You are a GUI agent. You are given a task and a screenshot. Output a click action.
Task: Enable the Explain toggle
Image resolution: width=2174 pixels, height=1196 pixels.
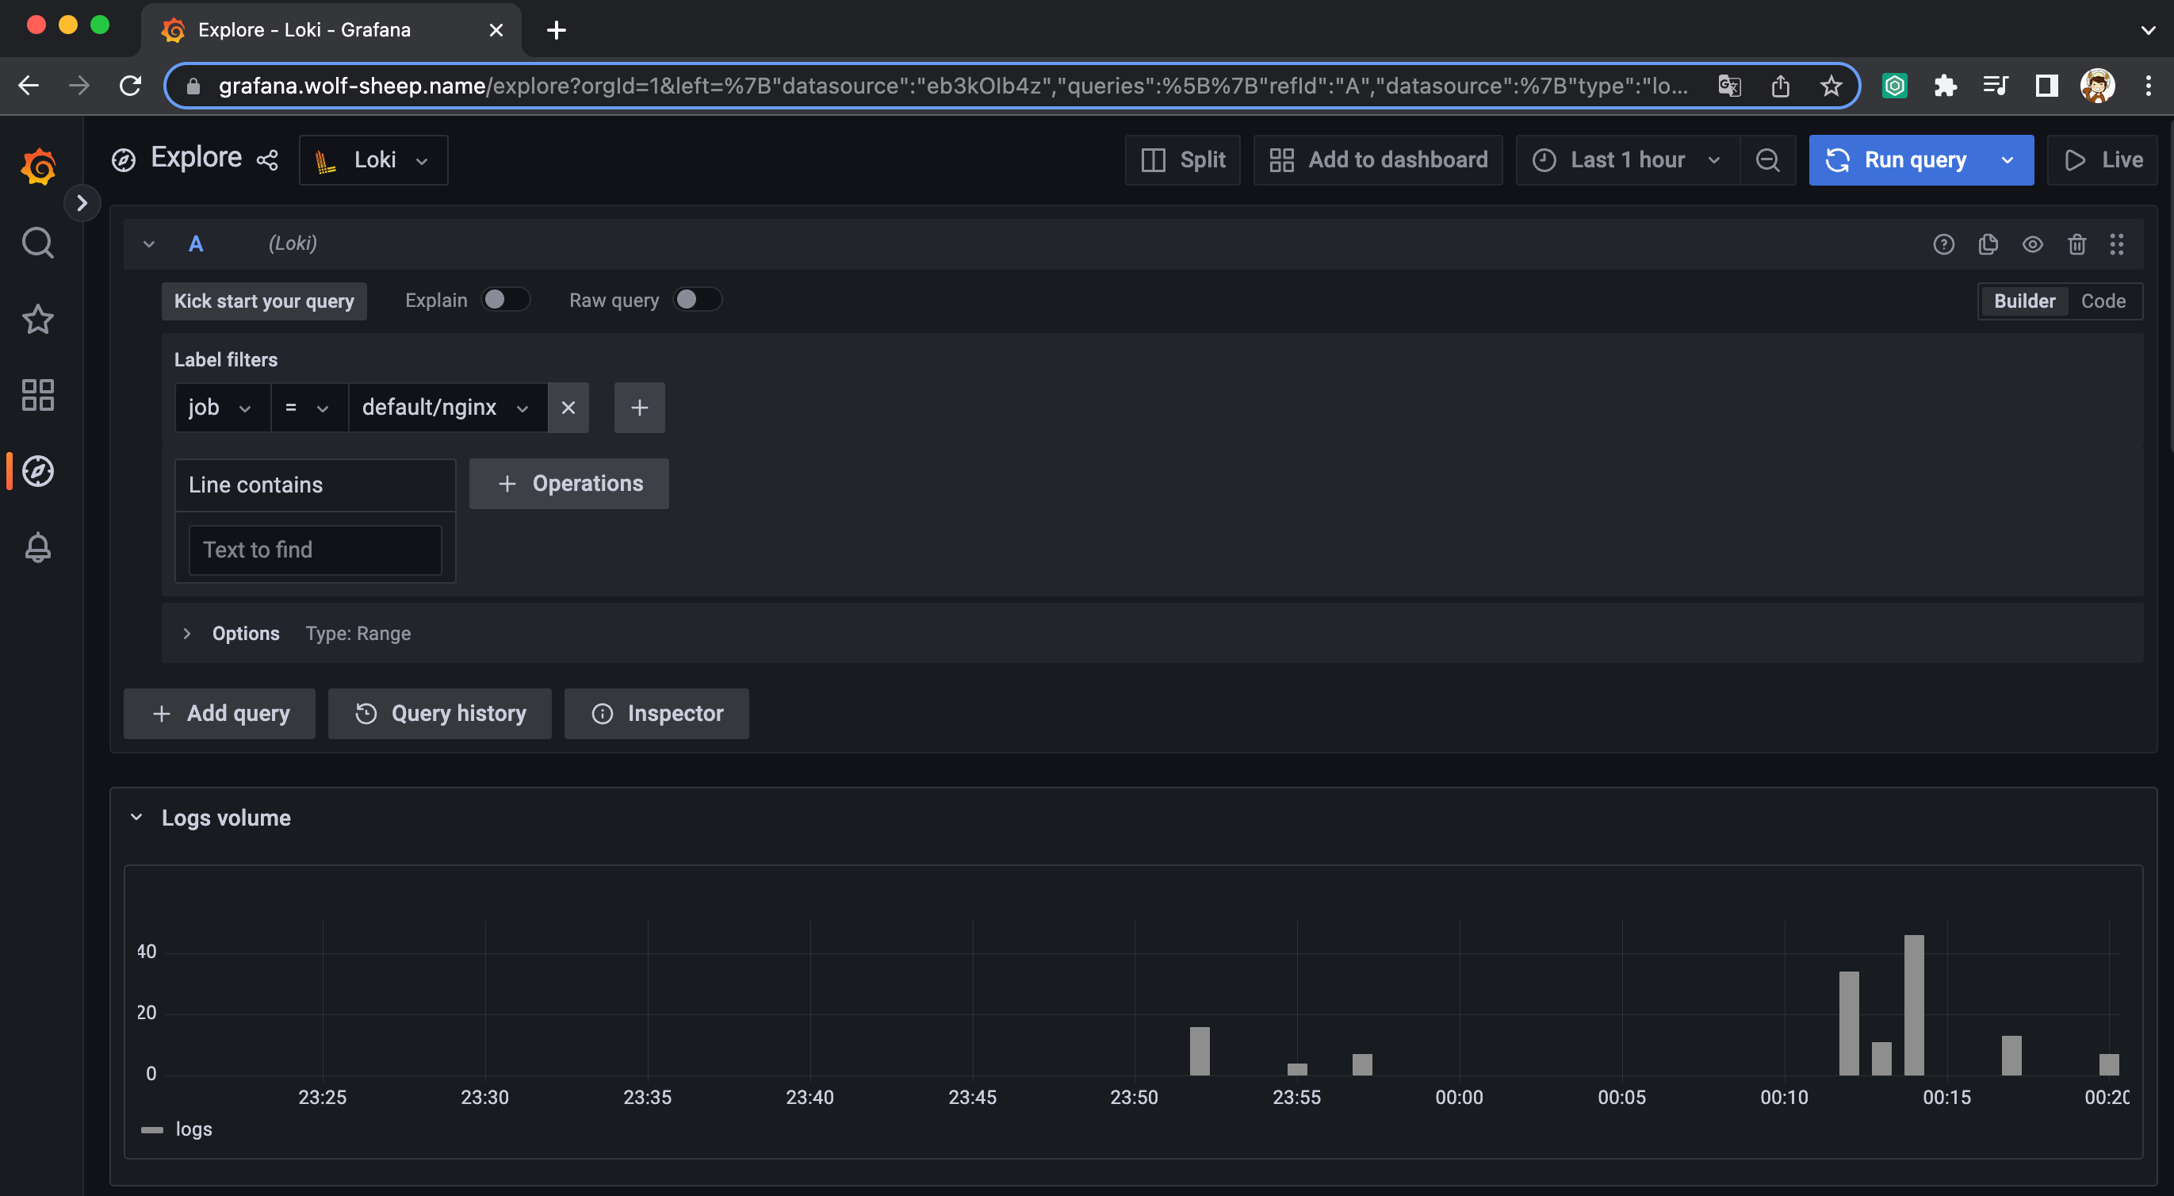(505, 300)
